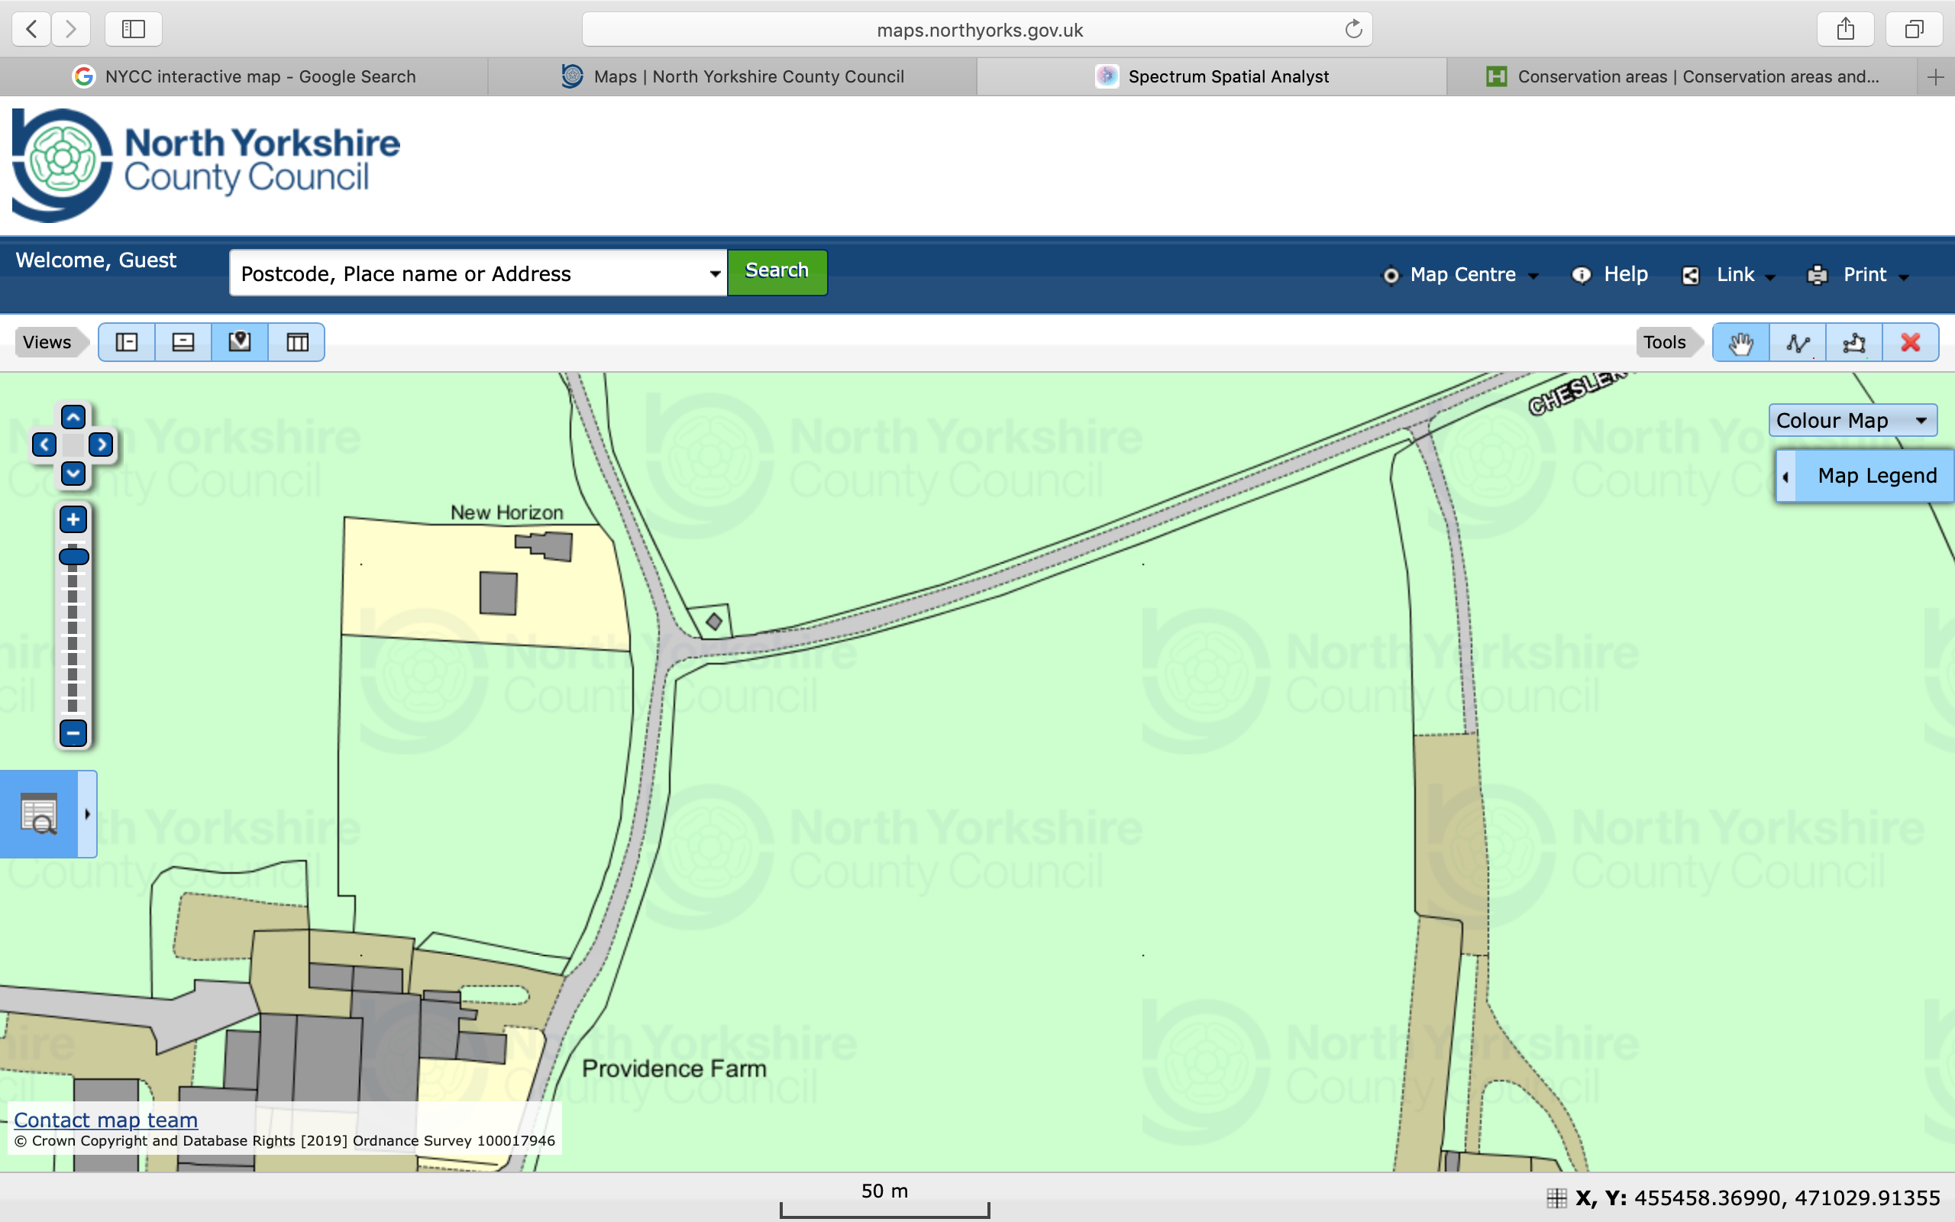Toggle bottom panel view layout

[183, 343]
